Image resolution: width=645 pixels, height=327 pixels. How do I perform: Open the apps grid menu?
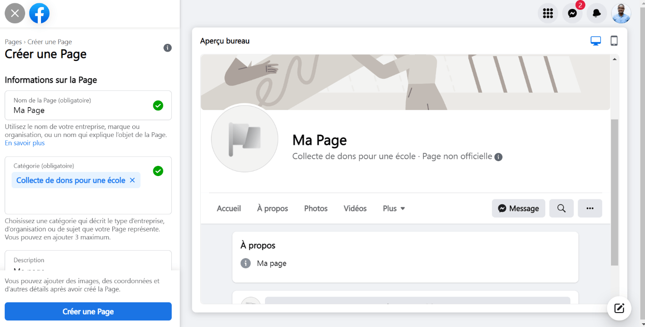click(x=548, y=13)
